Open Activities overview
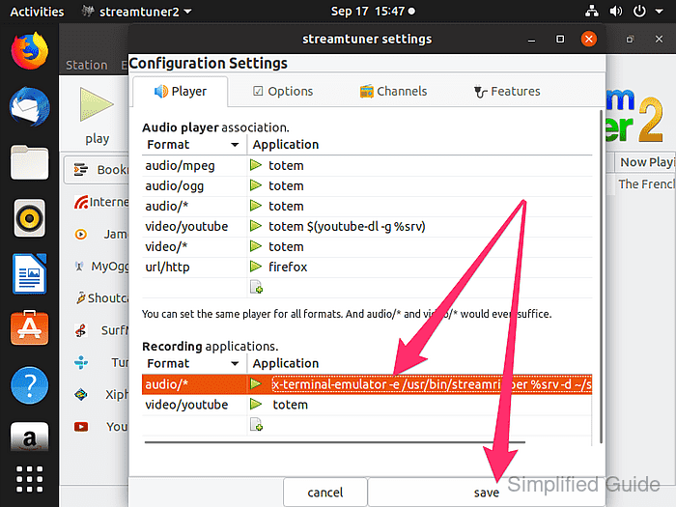 click(37, 12)
